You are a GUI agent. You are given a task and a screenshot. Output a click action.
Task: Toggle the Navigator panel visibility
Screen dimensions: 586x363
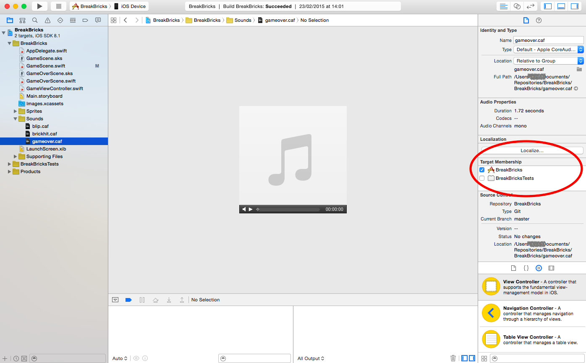pyautogui.click(x=548, y=6)
